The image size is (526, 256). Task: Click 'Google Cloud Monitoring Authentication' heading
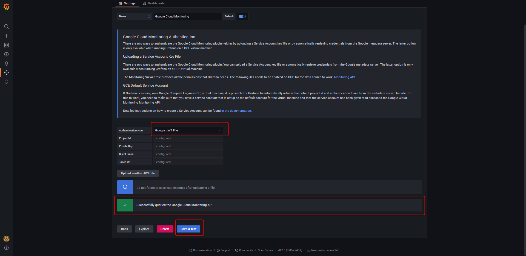point(159,37)
